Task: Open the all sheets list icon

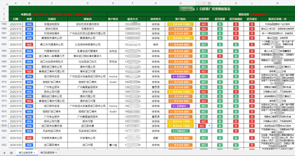Action: [x=11, y=152]
